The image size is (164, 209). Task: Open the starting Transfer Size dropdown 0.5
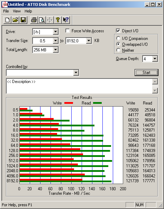55,41
